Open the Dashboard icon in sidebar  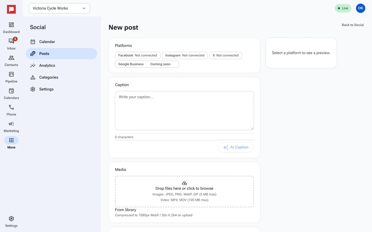pos(11,25)
